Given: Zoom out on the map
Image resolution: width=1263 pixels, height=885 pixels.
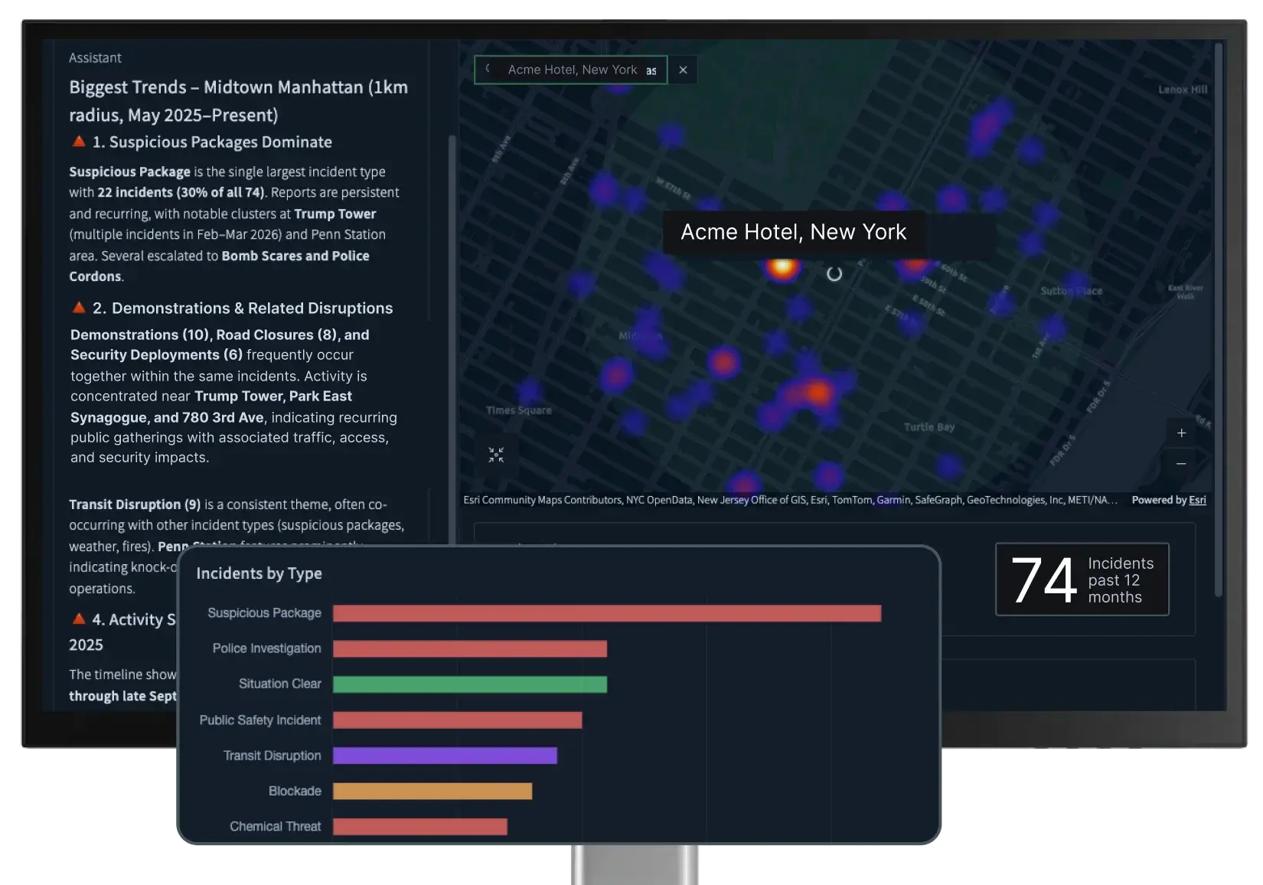Looking at the screenshot, I should 1181,464.
